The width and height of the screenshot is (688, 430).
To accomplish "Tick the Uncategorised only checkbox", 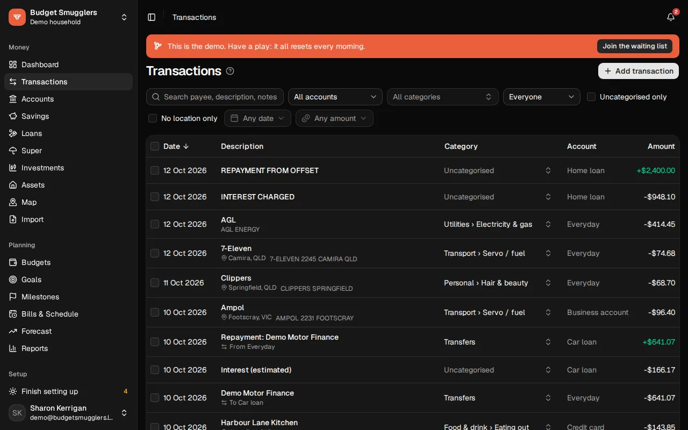I will tap(591, 97).
